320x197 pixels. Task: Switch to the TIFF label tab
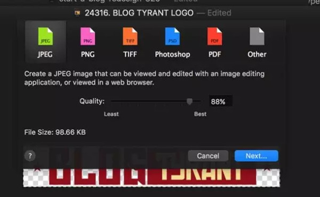130,54
